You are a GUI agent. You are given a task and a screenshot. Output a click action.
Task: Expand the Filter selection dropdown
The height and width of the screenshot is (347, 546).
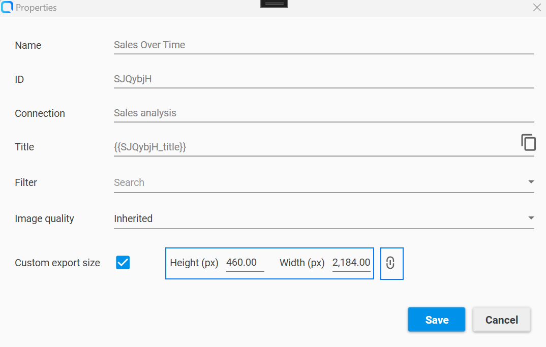point(531,181)
